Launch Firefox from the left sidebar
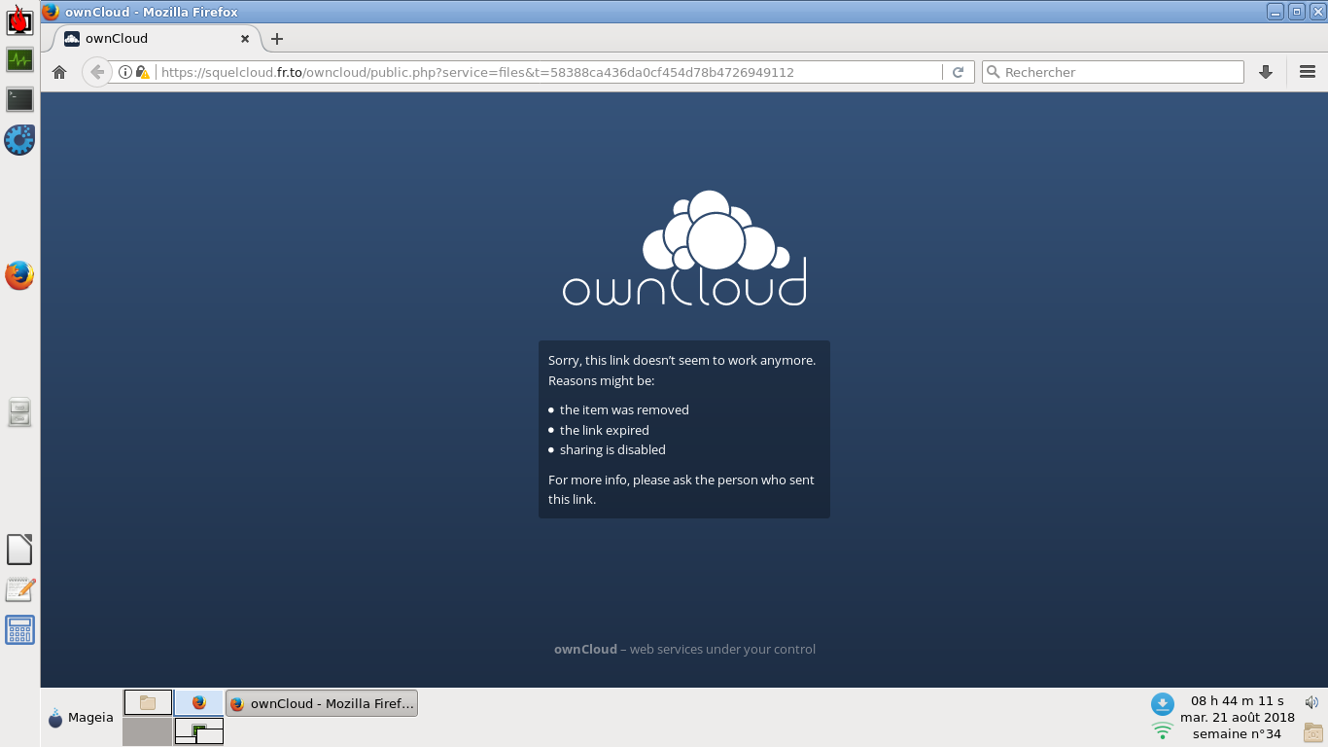The width and height of the screenshot is (1328, 747). 19,275
